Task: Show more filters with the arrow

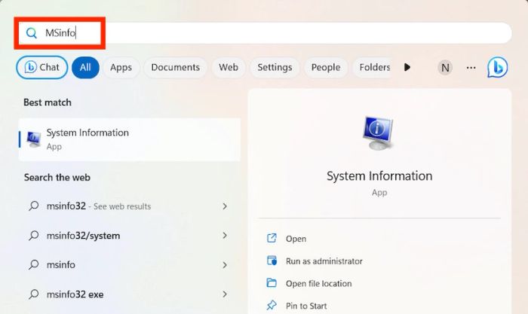Action: coord(407,67)
